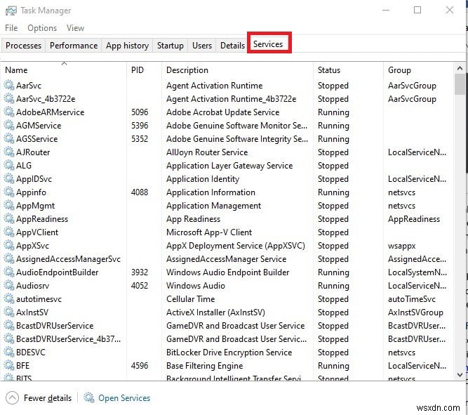This screenshot has height=415, width=468.
Task: Open the Options menu
Action: point(42,28)
